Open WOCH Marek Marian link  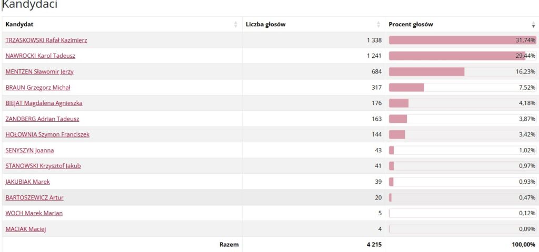tap(34, 213)
